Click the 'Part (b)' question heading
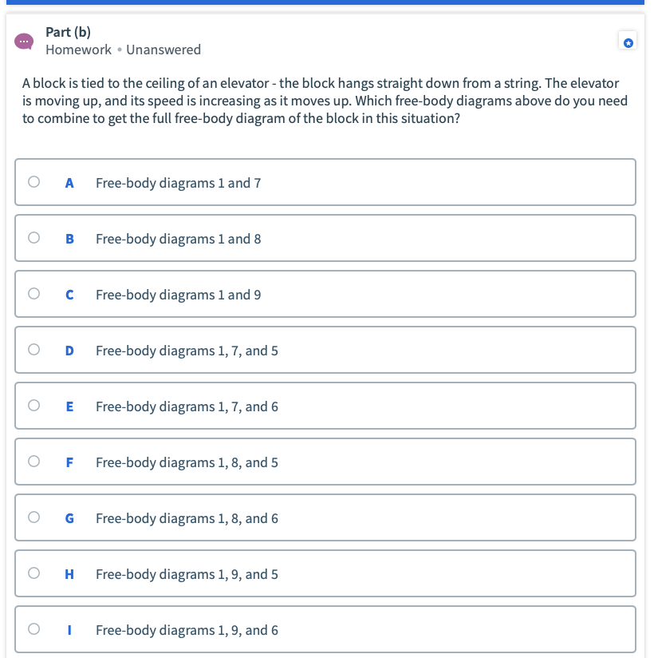Screen dimensions: 654x658 68,32
